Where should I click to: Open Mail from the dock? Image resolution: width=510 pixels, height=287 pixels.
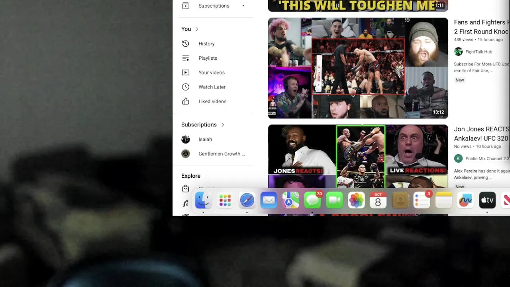tap(269, 201)
